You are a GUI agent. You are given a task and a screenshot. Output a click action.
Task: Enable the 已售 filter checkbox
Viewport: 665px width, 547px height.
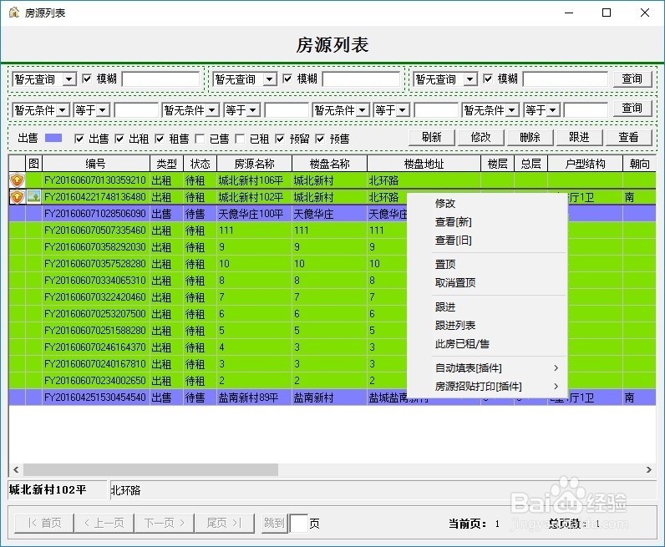pyautogui.click(x=200, y=139)
